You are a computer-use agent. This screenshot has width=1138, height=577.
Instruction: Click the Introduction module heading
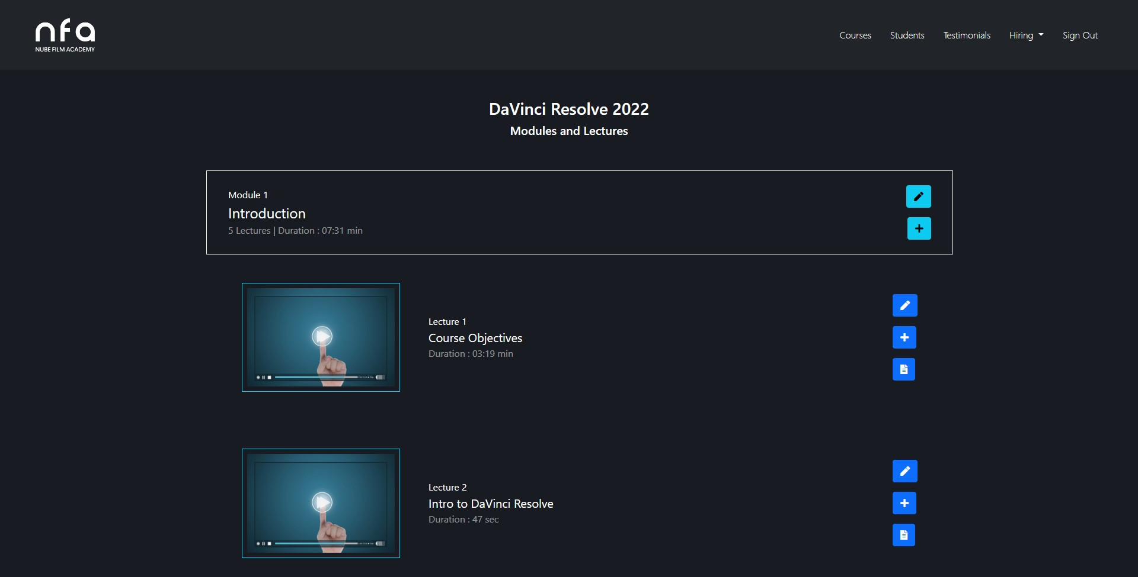pyautogui.click(x=267, y=214)
